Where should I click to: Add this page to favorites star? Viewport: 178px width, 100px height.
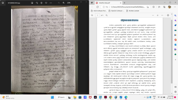pos(148,7)
